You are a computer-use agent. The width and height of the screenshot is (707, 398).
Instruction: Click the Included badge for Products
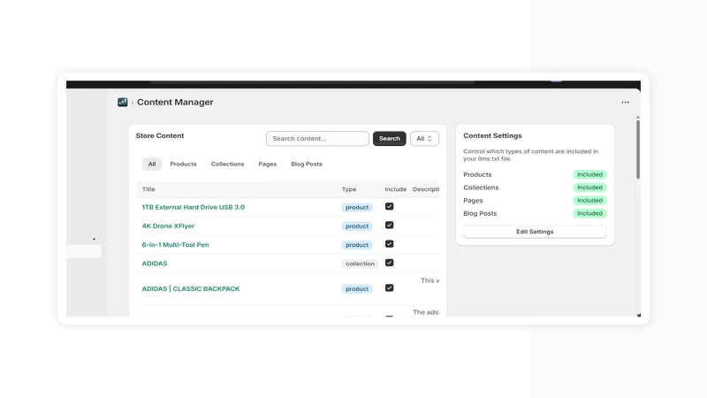589,174
